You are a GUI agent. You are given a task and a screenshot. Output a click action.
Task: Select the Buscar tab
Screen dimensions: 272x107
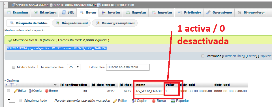(x=88, y=12)
